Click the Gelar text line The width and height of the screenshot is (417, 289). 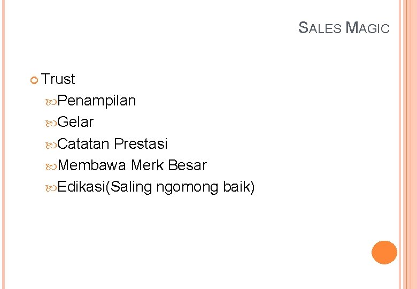75,122
